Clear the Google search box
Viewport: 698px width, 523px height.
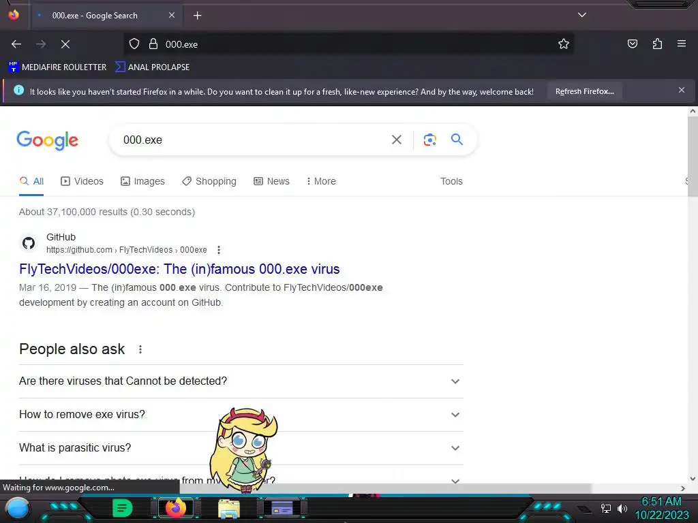(x=396, y=140)
